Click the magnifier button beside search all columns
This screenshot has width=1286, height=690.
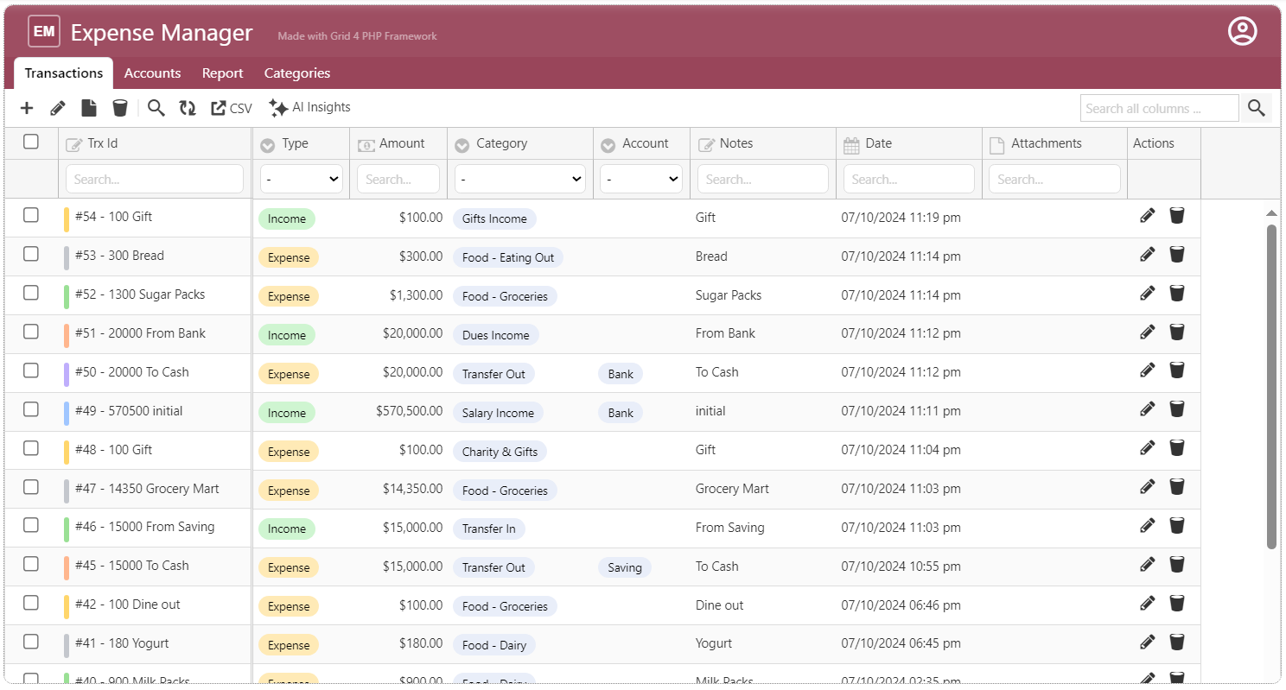pyautogui.click(x=1257, y=108)
